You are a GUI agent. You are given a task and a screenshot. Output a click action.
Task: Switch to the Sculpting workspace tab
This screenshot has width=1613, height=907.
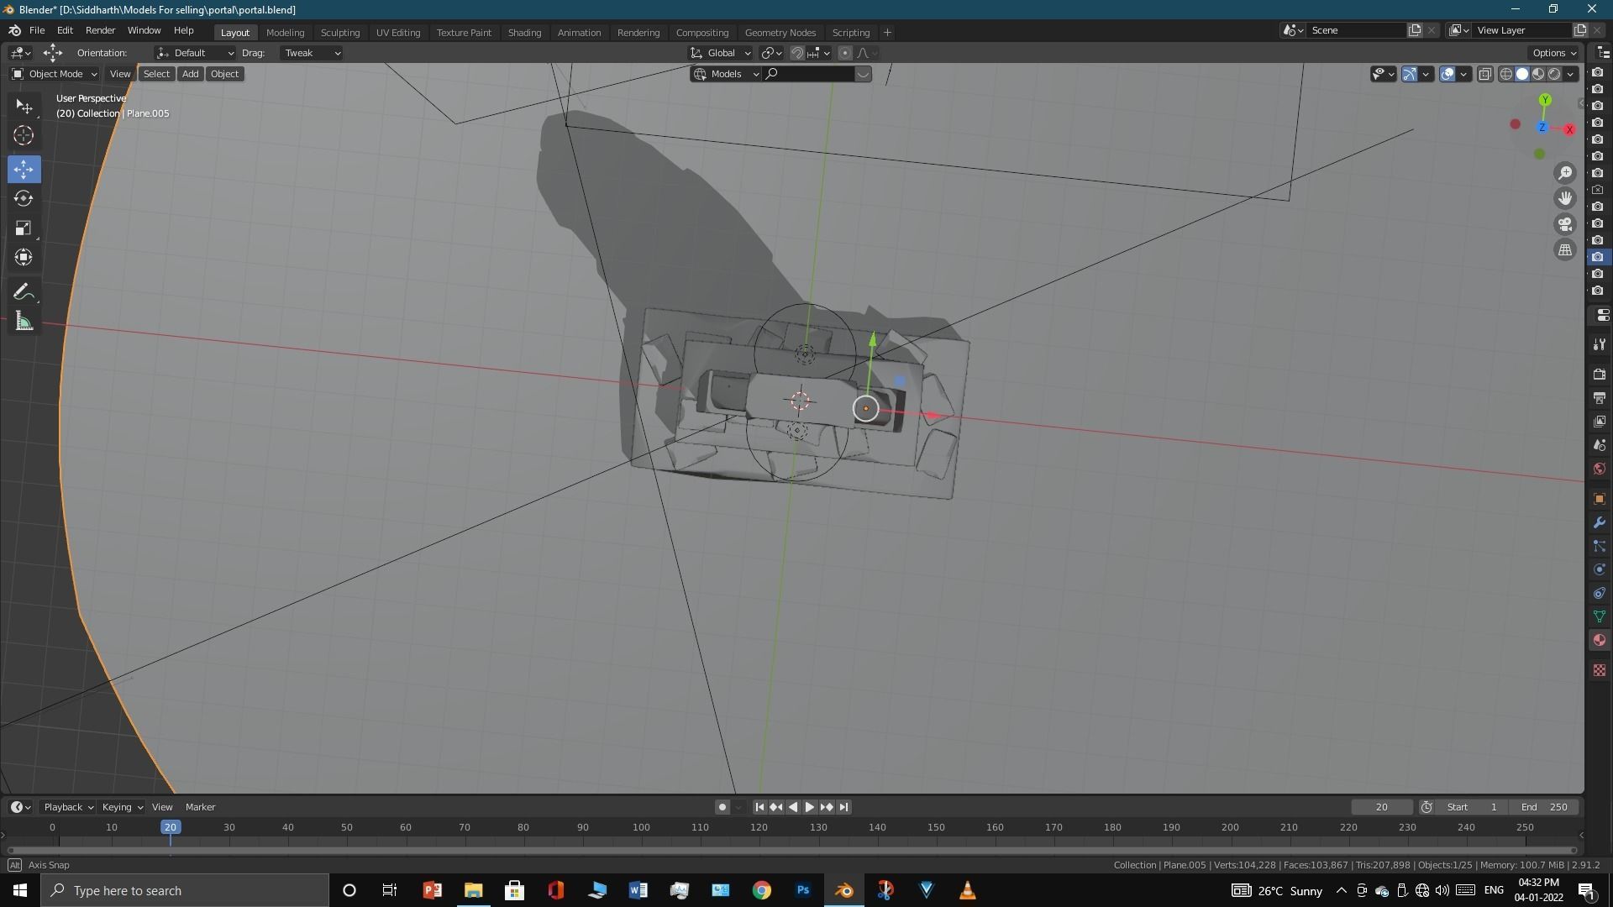click(340, 33)
